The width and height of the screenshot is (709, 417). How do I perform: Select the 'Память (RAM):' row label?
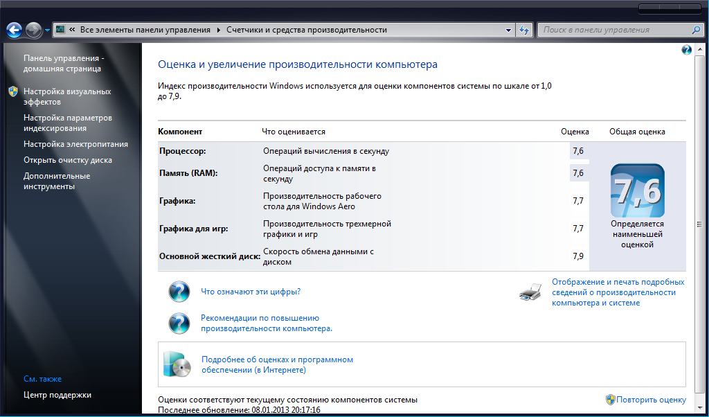pyautogui.click(x=188, y=172)
